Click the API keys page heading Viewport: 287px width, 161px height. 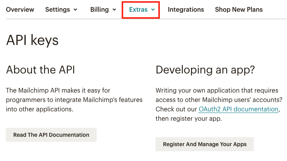tap(32, 40)
